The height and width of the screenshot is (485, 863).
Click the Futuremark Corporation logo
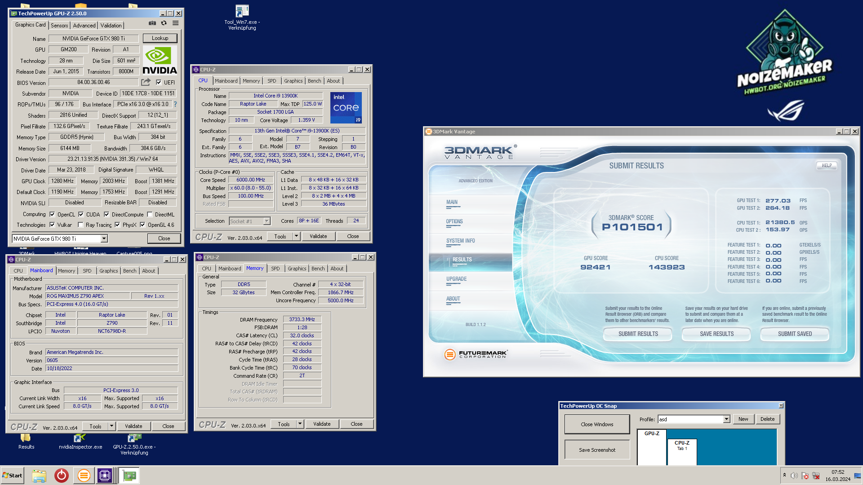tap(476, 354)
